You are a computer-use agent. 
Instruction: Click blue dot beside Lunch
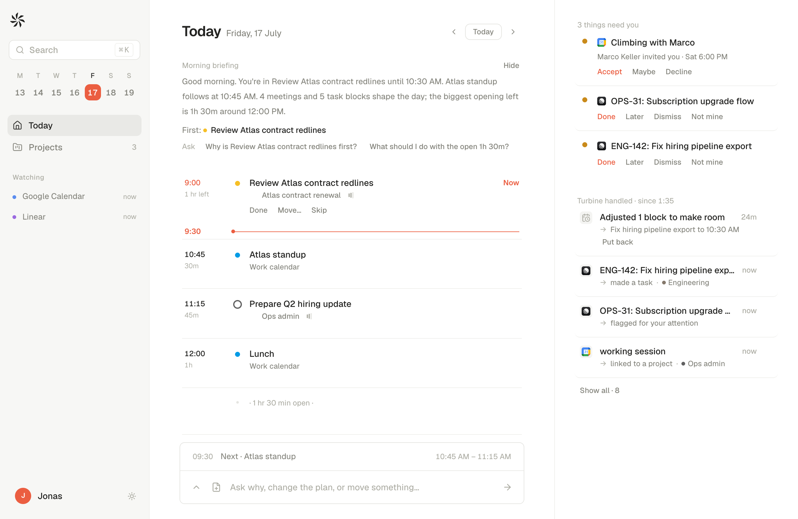coord(238,354)
